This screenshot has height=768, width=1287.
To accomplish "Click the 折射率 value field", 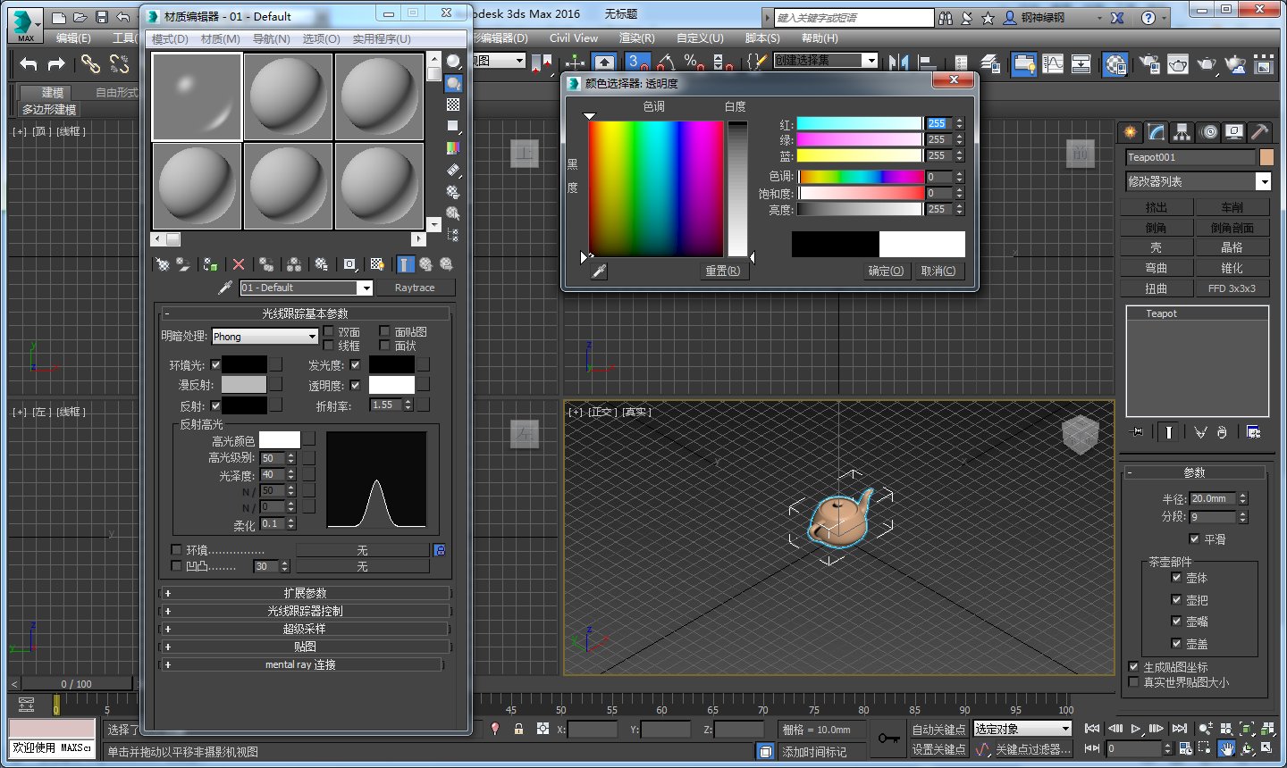I will 387,405.
